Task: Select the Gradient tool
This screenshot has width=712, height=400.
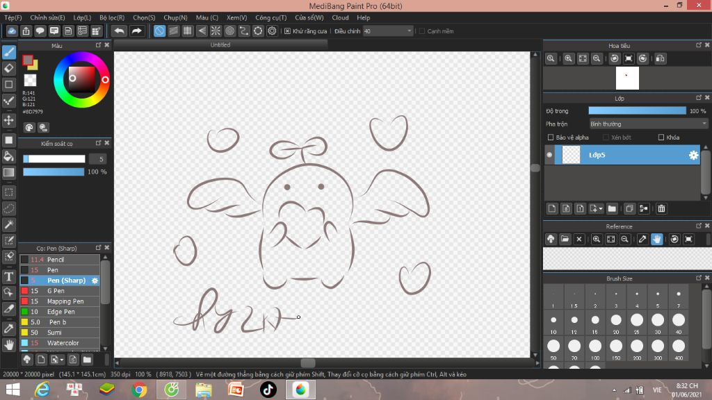Action: pyautogui.click(x=8, y=172)
